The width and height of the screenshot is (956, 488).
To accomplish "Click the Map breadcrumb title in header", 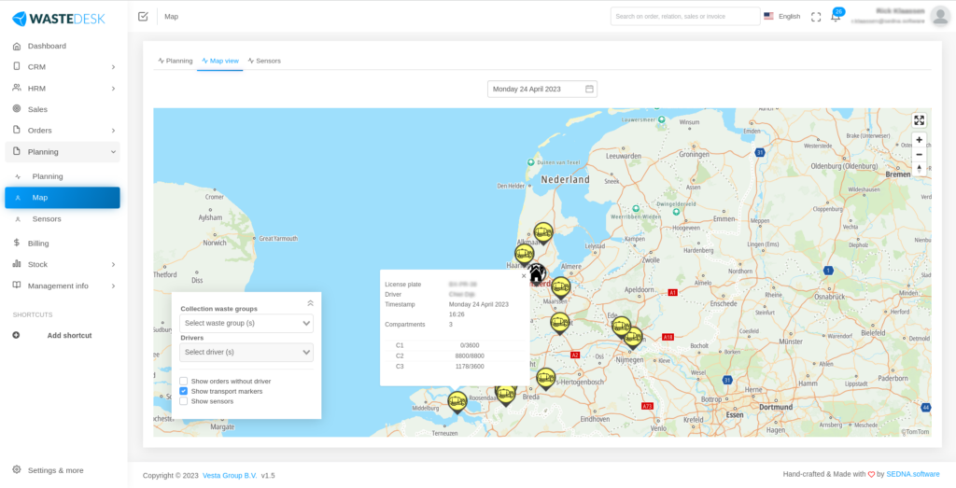I will (x=172, y=17).
